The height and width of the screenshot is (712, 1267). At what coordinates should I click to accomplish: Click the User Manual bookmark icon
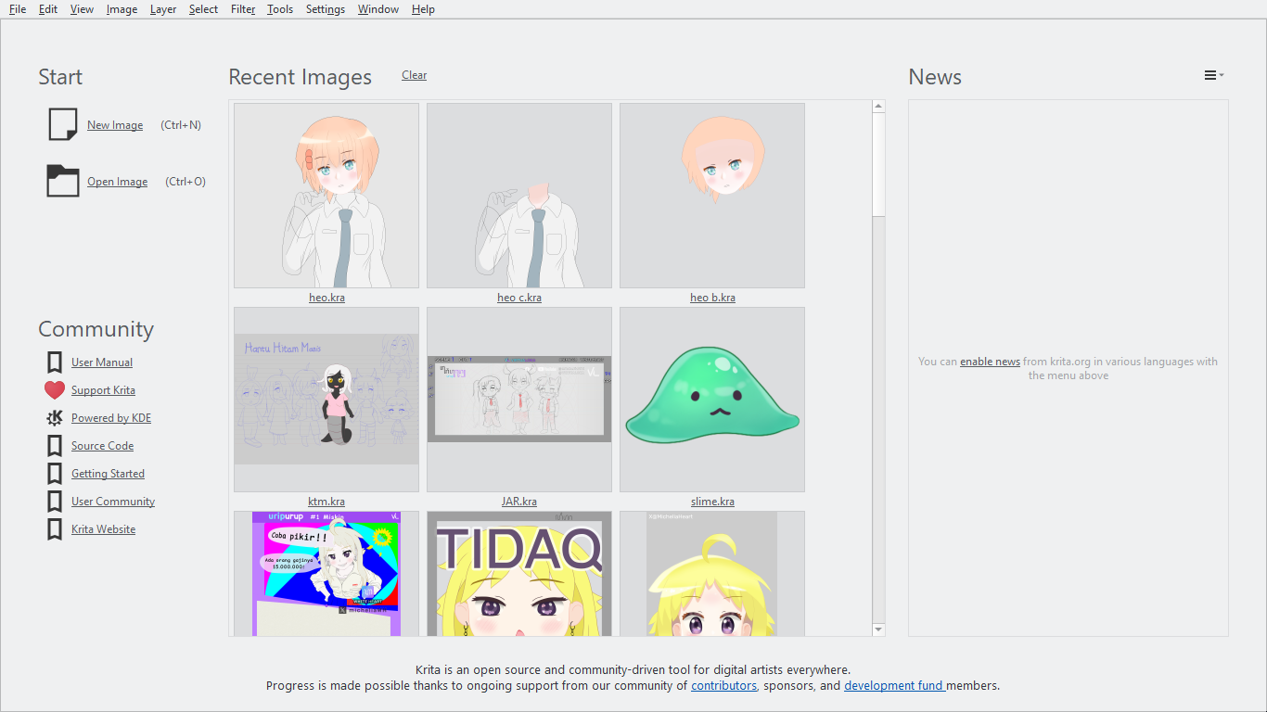point(55,362)
